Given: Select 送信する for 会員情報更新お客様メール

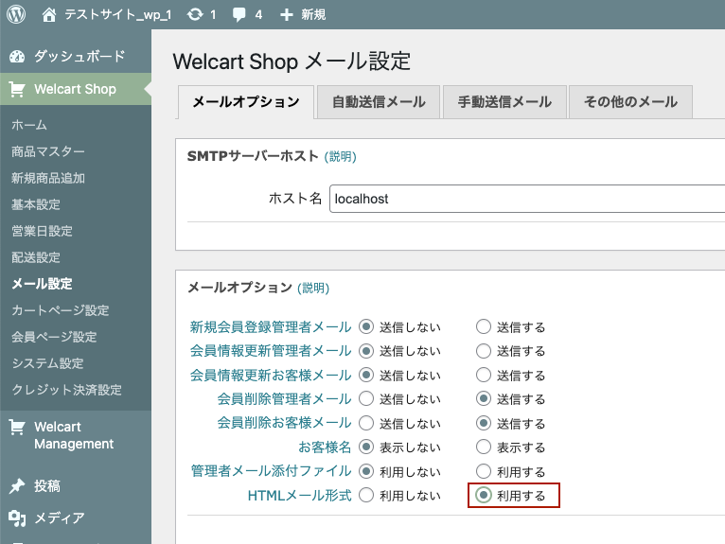Looking at the screenshot, I should click(484, 375).
